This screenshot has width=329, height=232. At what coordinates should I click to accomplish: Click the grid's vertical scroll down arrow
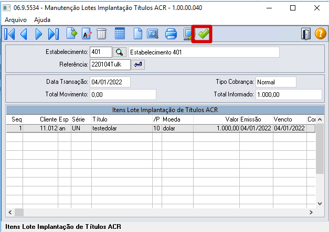320,204
